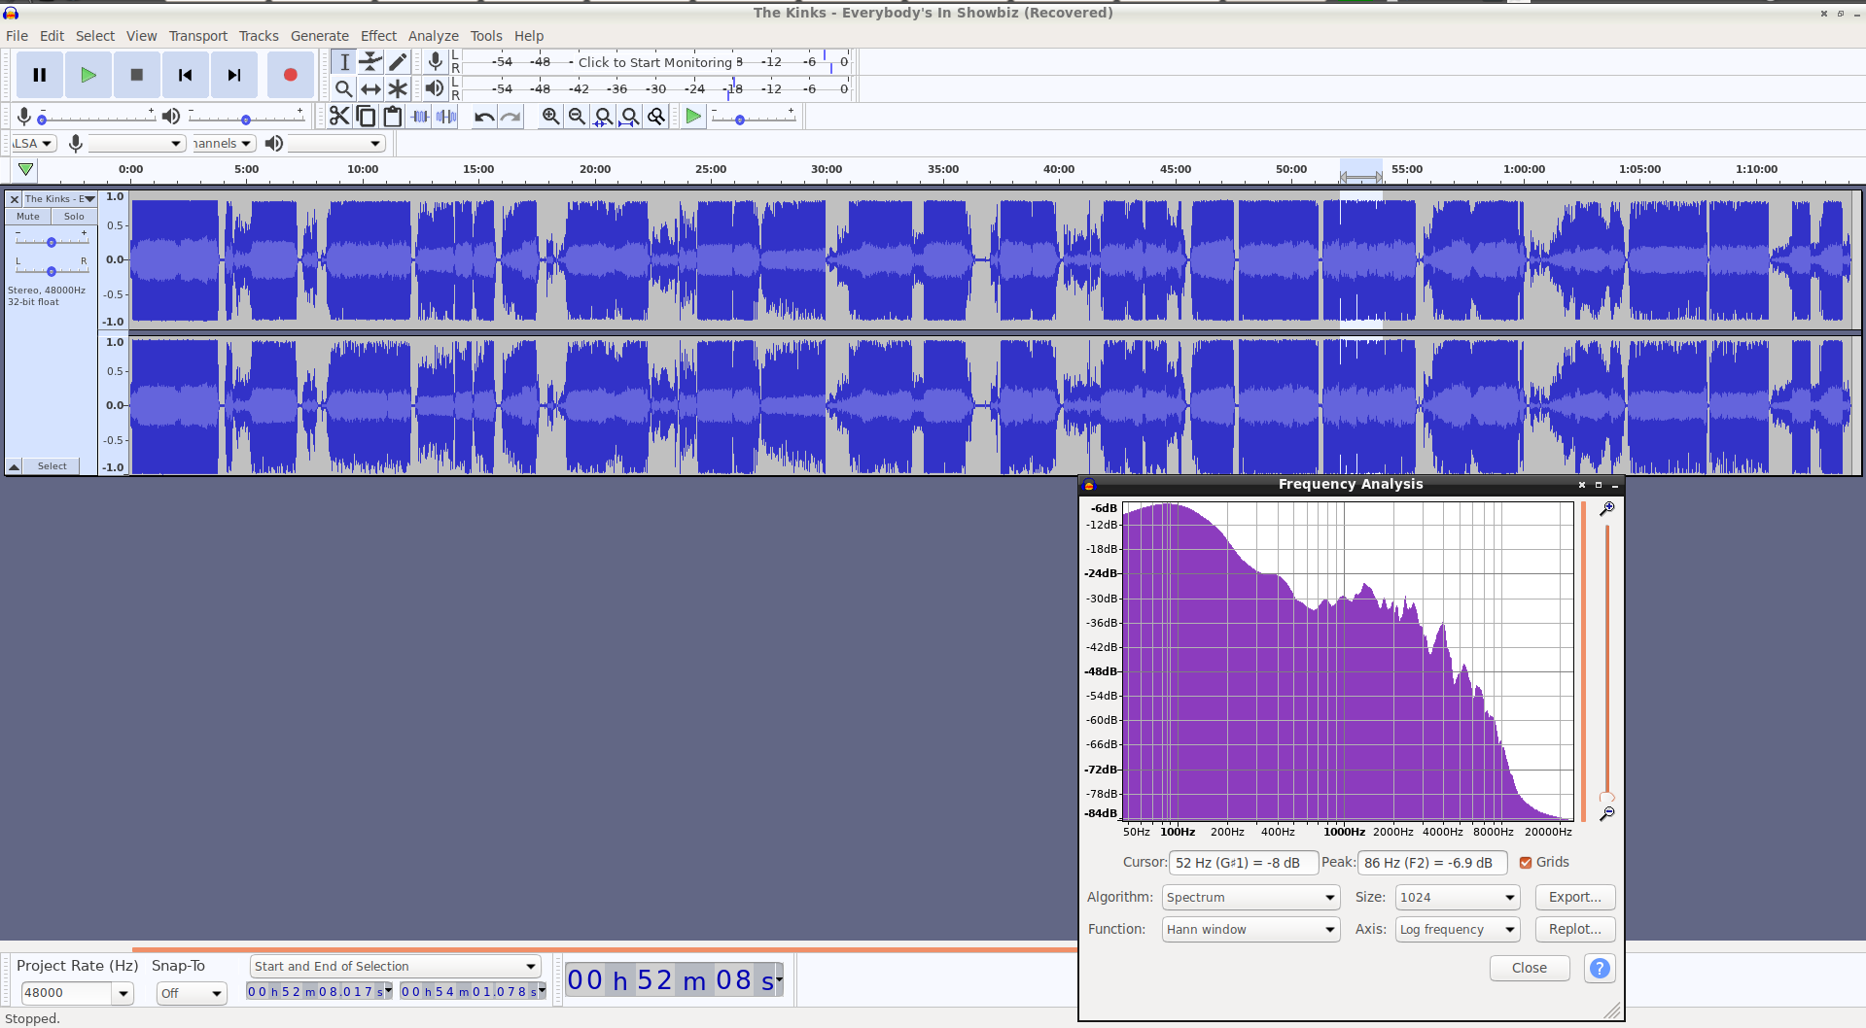Fit project to width icon
The width and height of the screenshot is (1866, 1028).
[630, 117]
